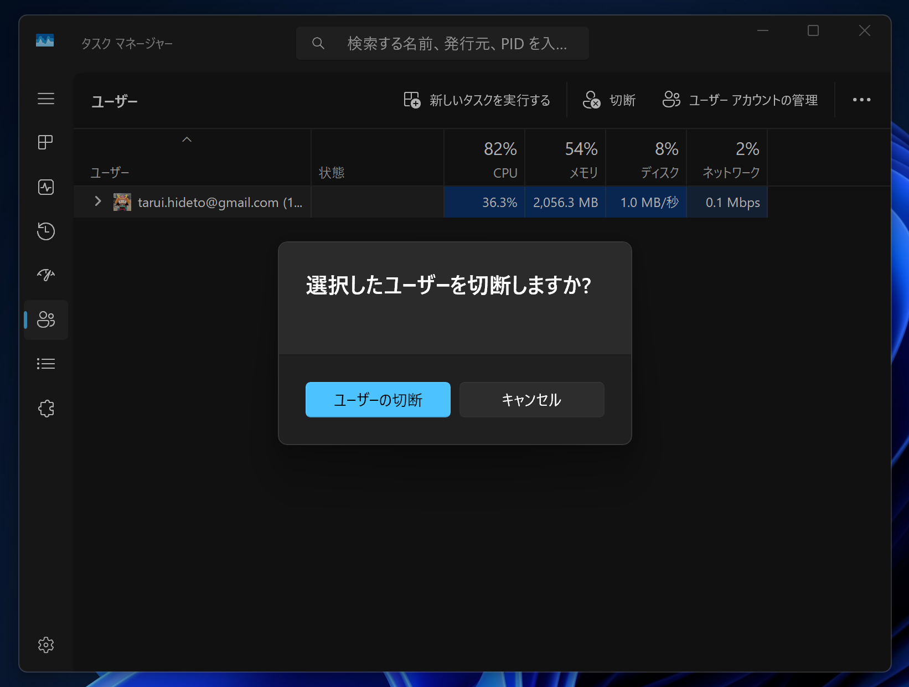
Task: Click the search input field
Action: [442, 43]
